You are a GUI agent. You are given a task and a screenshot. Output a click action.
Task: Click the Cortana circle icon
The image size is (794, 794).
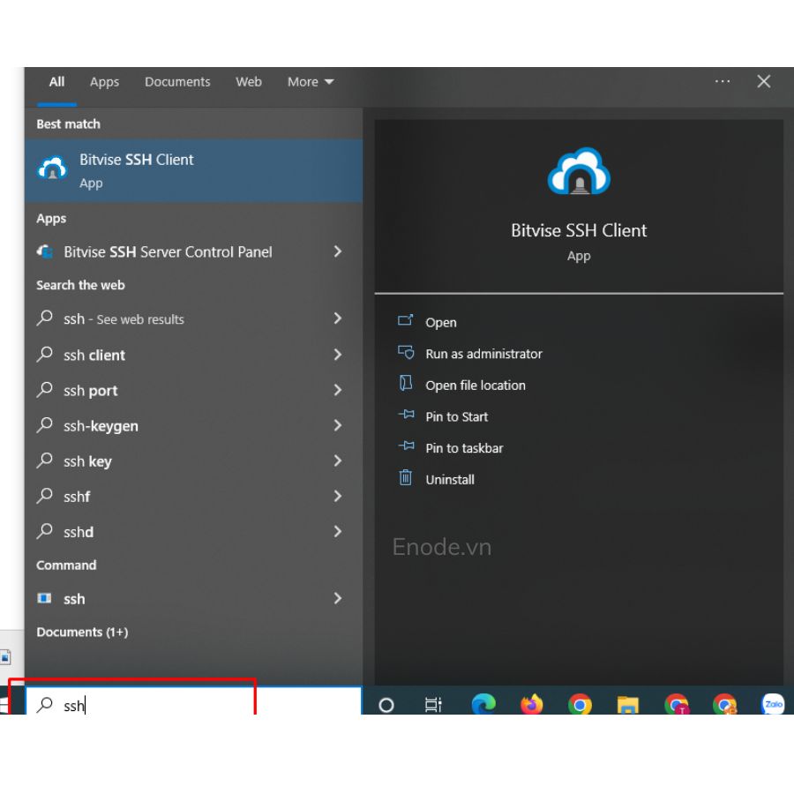pyautogui.click(x=386, y=705)
